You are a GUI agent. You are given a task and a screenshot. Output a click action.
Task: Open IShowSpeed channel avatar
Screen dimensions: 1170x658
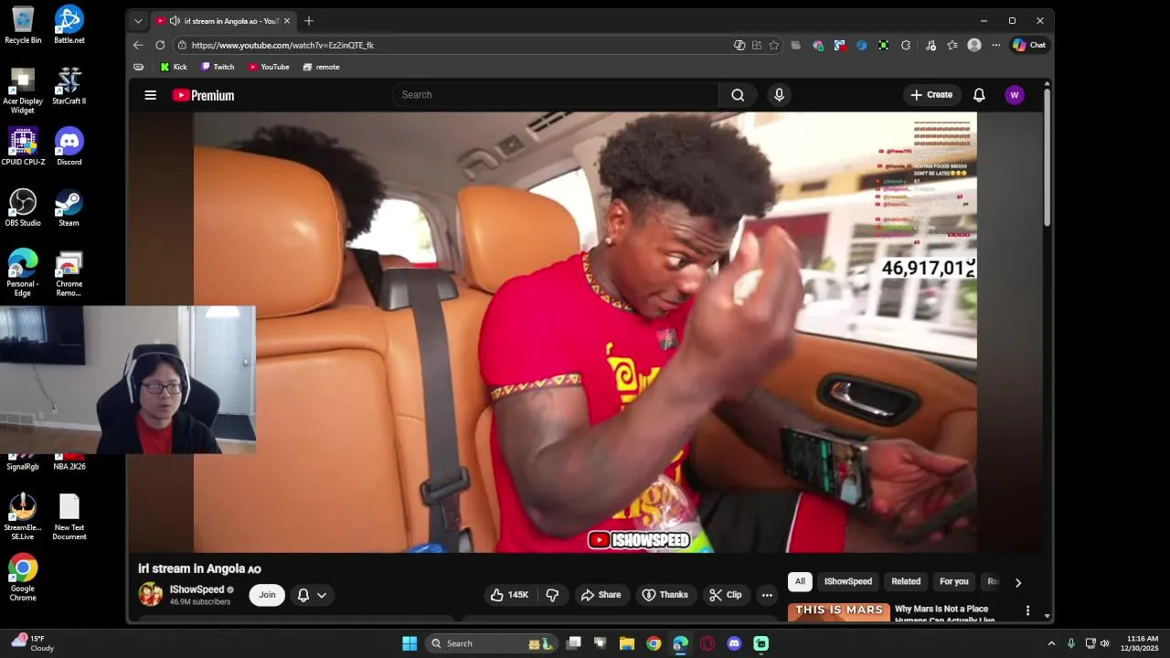pyautogui.click(x=151, y=594)
